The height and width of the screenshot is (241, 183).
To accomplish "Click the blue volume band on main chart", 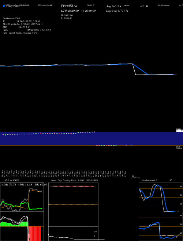I will click(x=91, y=138).
